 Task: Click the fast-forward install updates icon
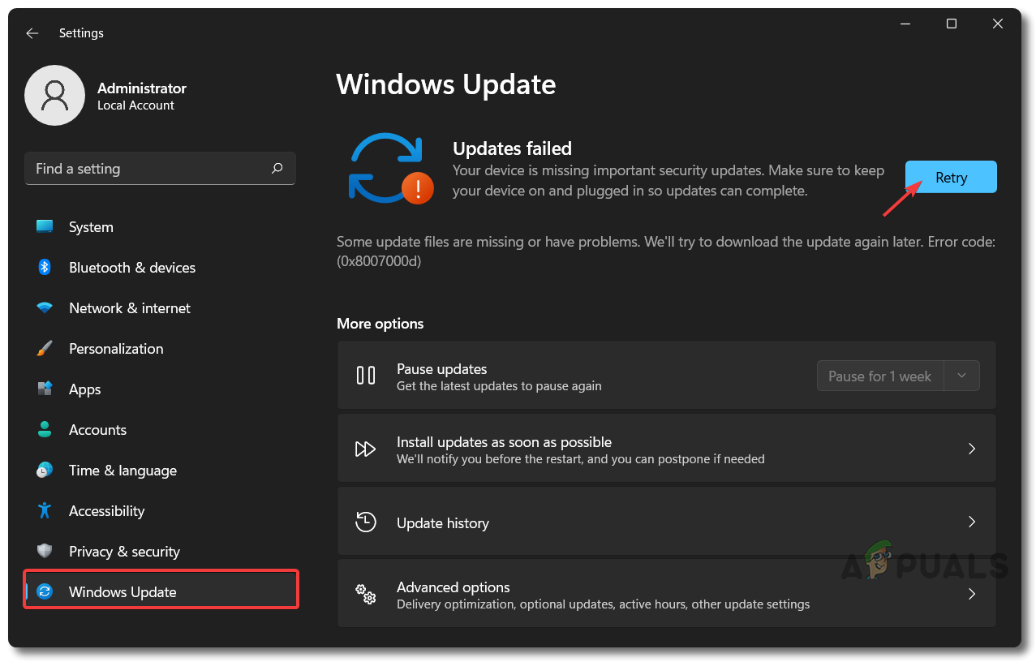coord(366,449)
